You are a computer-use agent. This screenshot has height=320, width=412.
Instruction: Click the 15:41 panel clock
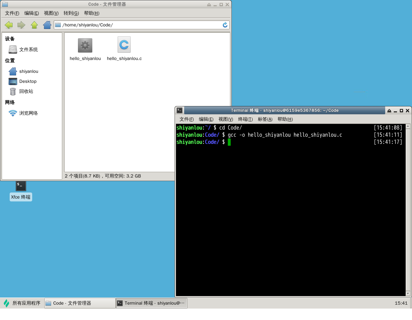pyautogui.click(x=401, y=303)
